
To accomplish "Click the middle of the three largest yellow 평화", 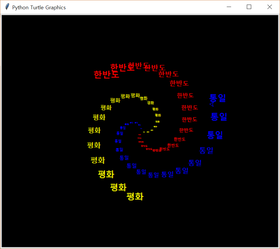I will point(118,187).
